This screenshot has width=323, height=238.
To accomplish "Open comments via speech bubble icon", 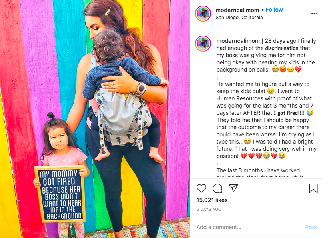I will (217, 188).
